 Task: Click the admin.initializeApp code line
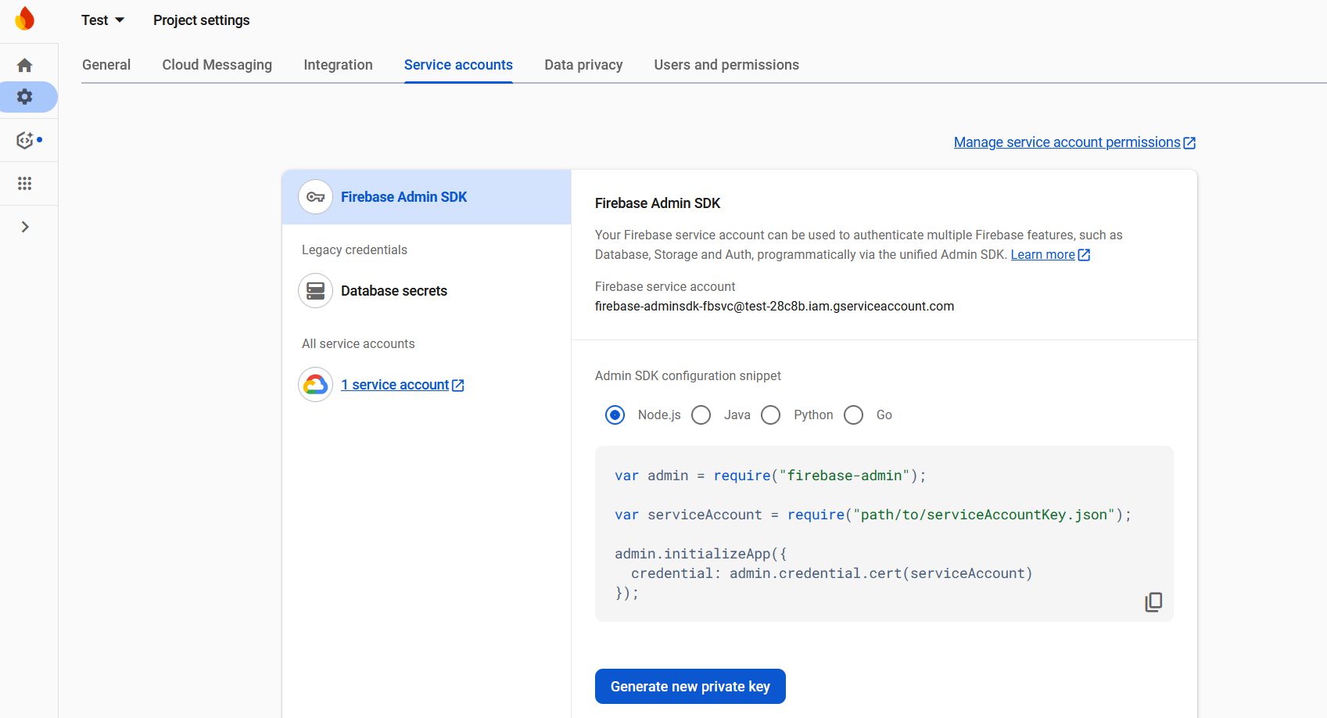point(701,554)
